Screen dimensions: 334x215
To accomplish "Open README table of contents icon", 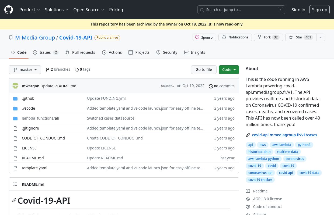I will 15,184.
